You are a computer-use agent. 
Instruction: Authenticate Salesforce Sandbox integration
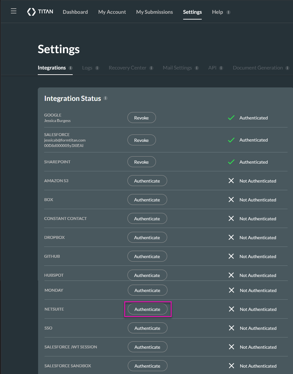[x=147, y=366]
